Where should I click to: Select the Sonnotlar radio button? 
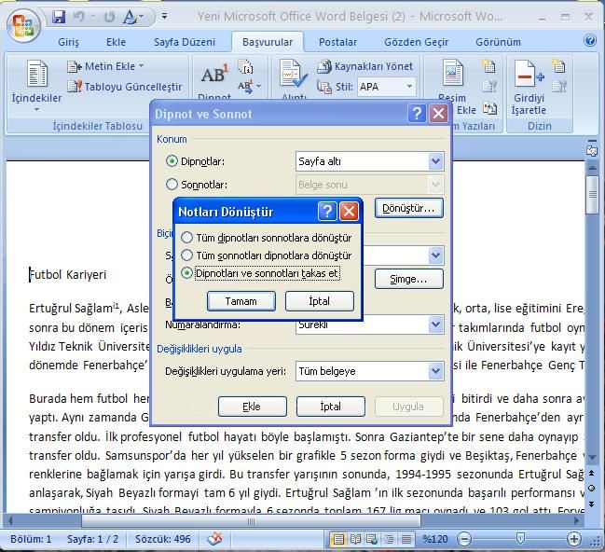click(172, 184)
